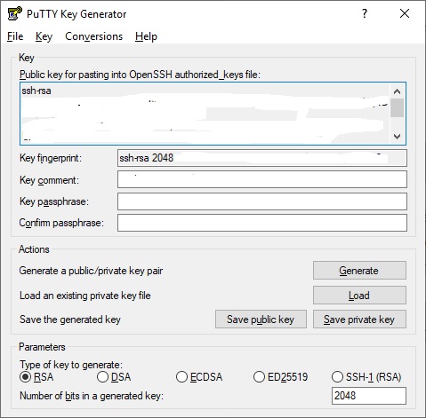The width and height of the screenshot is (426, 418).
Task: Click Save public key
Action: click(x=261, y=319)
